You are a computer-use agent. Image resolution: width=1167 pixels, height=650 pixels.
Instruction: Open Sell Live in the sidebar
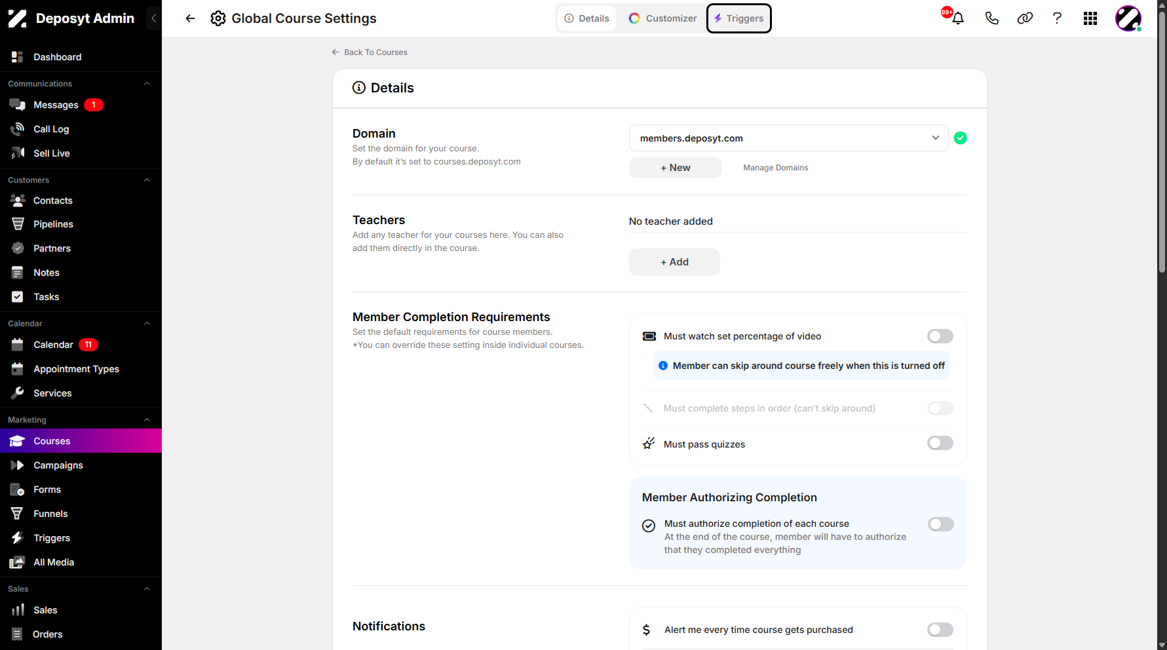coord(81,153)
